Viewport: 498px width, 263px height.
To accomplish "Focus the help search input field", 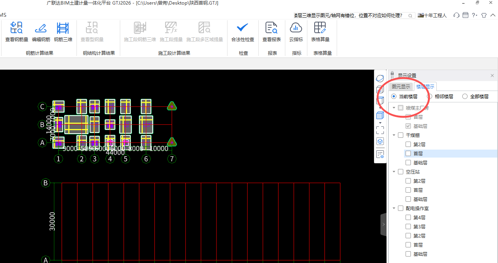I will click(x=350, y=16).
